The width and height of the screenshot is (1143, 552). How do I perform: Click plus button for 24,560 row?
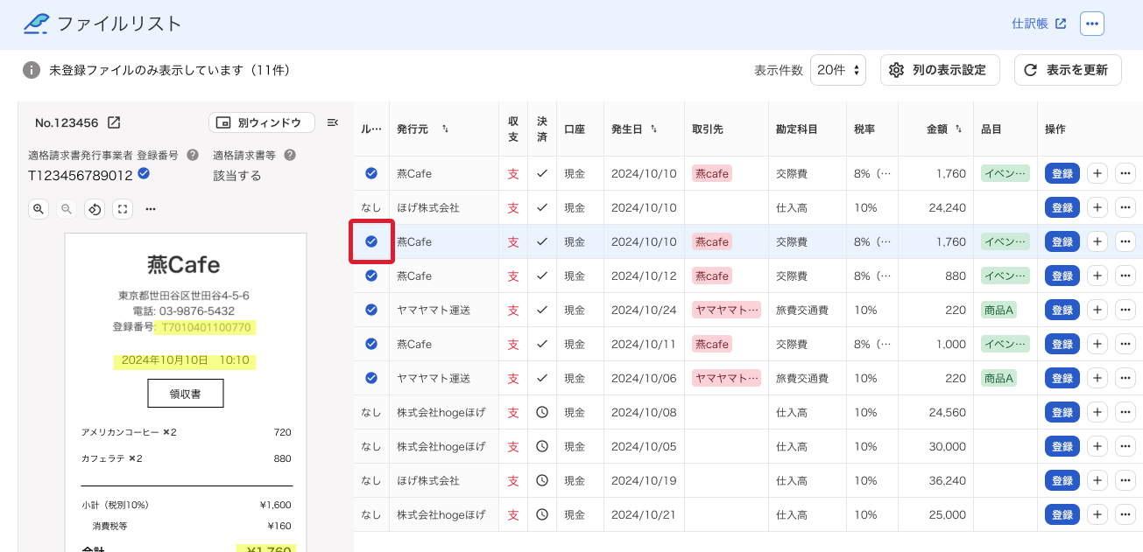tap(1097, 412)
